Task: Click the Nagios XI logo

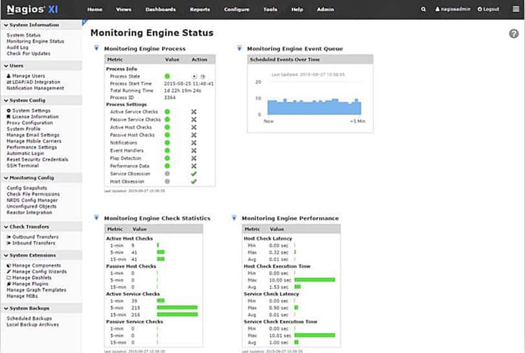Action: [x=32, y=9]
